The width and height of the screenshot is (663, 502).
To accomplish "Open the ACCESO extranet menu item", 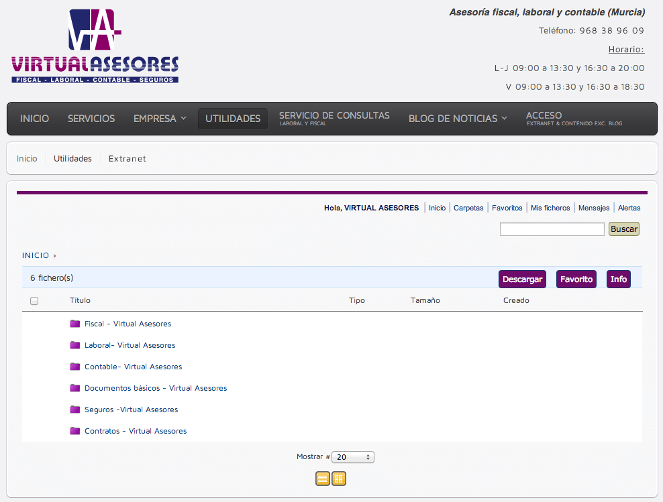I will (574, 118).
